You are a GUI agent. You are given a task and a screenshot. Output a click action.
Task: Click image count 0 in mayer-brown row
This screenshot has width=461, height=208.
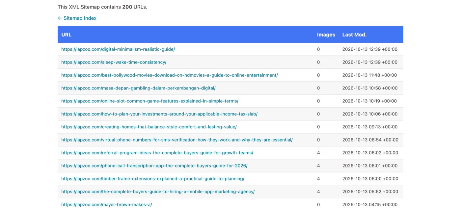(318, 204)
